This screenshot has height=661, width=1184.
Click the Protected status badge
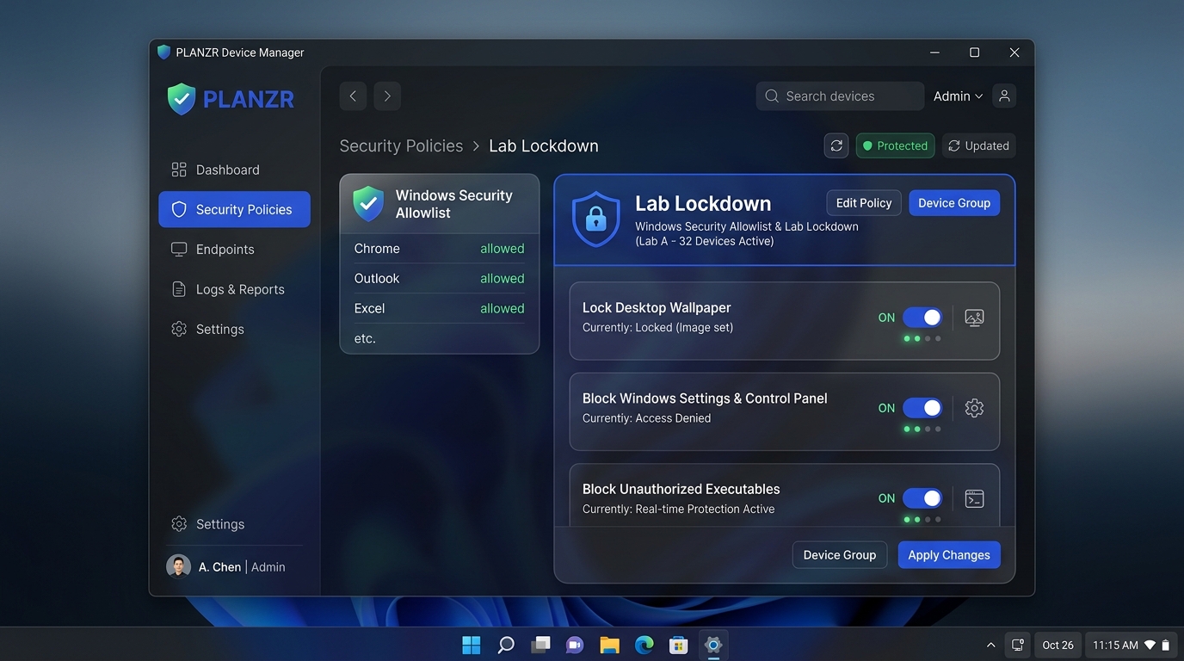(x=895, y=145)
